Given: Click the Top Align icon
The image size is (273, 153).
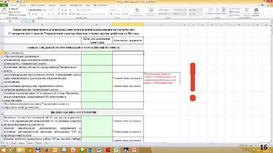Looking at the screenshot, I should click(59, 10).
